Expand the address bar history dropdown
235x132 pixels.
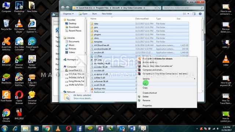point(155,8)
